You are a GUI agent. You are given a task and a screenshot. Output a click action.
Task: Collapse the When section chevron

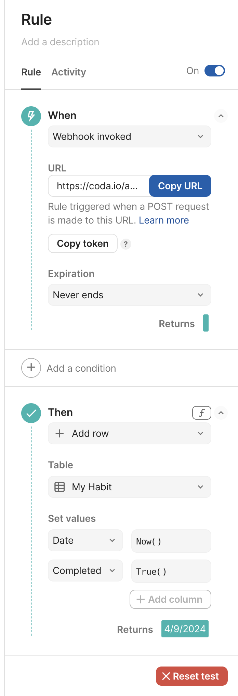click(x=221, y=116)
